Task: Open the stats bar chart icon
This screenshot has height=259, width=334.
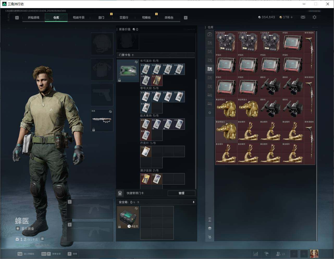Action: point(256,254)
